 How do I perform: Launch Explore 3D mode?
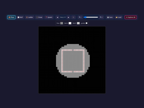tap(131, 17)
